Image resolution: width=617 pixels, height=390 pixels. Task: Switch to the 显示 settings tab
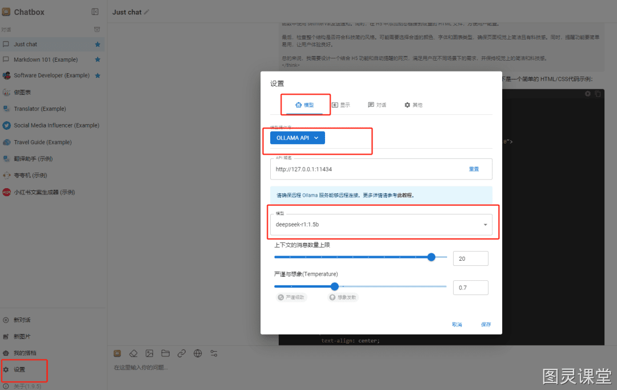340,105
